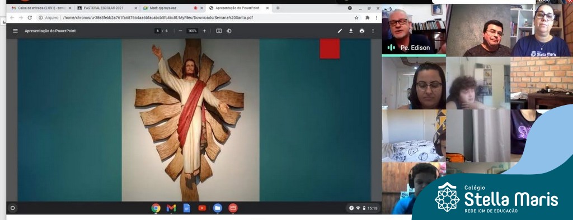Screen dimensions: 573x220
Task: Open the status tray showing 15:18
Action: tap(364, 208)
